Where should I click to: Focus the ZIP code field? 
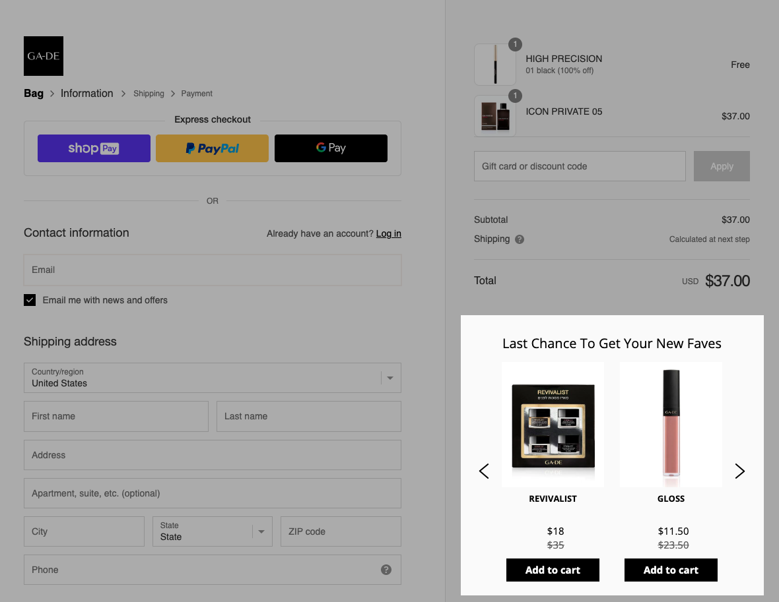[x=341, y=531]
